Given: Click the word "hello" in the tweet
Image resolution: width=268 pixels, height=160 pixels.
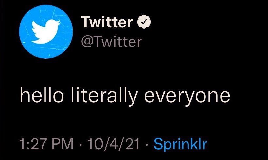Looking at the screenshot, I should pos(42,94).
